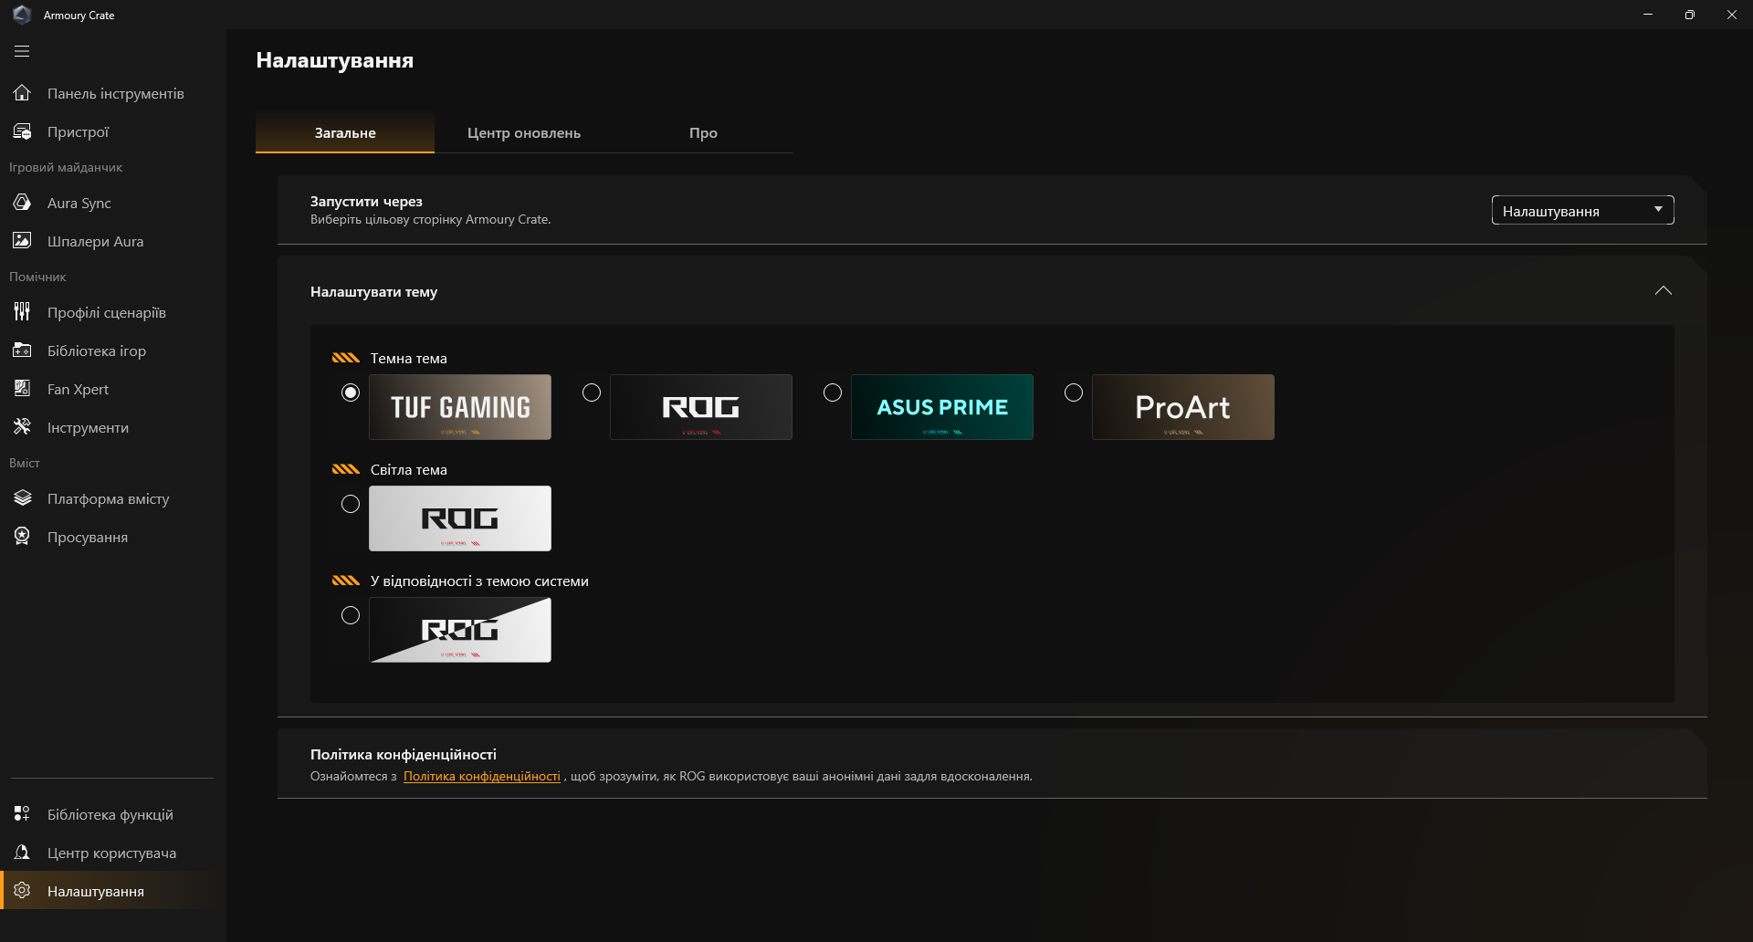
Task: Click the Fan Xpert icon
Action: click(x=22, y=389)
